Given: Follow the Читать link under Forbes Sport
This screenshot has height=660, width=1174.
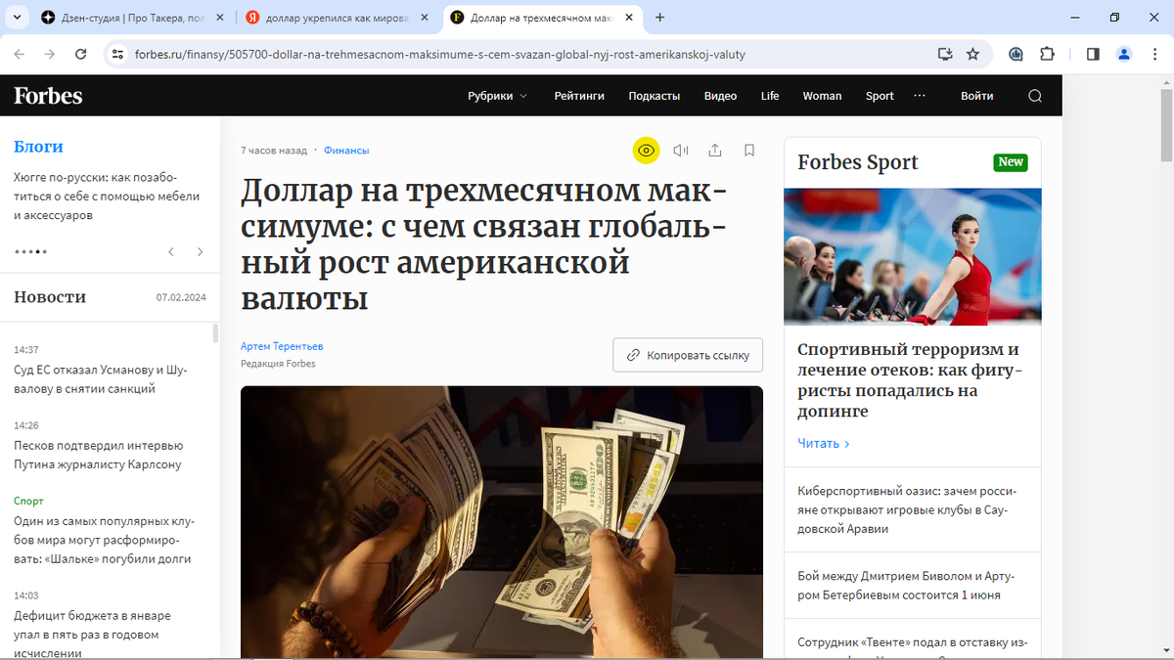Looking at the screenshot, I should pyautogui.click(x=824, y=443).
